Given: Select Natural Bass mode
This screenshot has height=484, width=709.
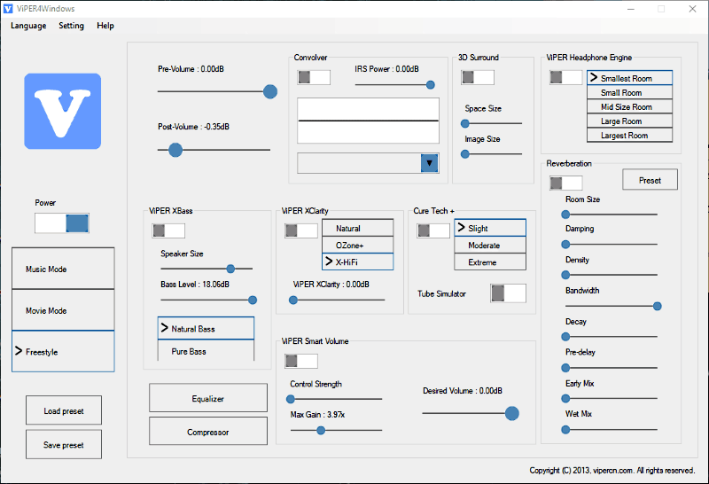Looking at the screenshot, I should [206, 328].
